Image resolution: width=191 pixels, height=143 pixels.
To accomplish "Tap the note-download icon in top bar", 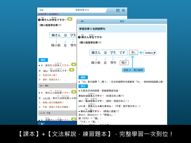I will click(x=118, y=10).
